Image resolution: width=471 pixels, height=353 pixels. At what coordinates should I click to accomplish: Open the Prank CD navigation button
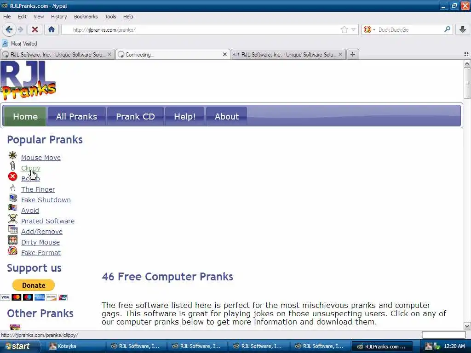click(x=135, y=116)
